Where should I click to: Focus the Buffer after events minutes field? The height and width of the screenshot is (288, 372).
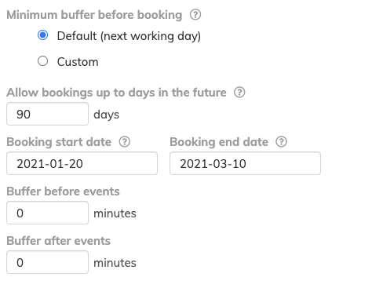pos(47,262)
